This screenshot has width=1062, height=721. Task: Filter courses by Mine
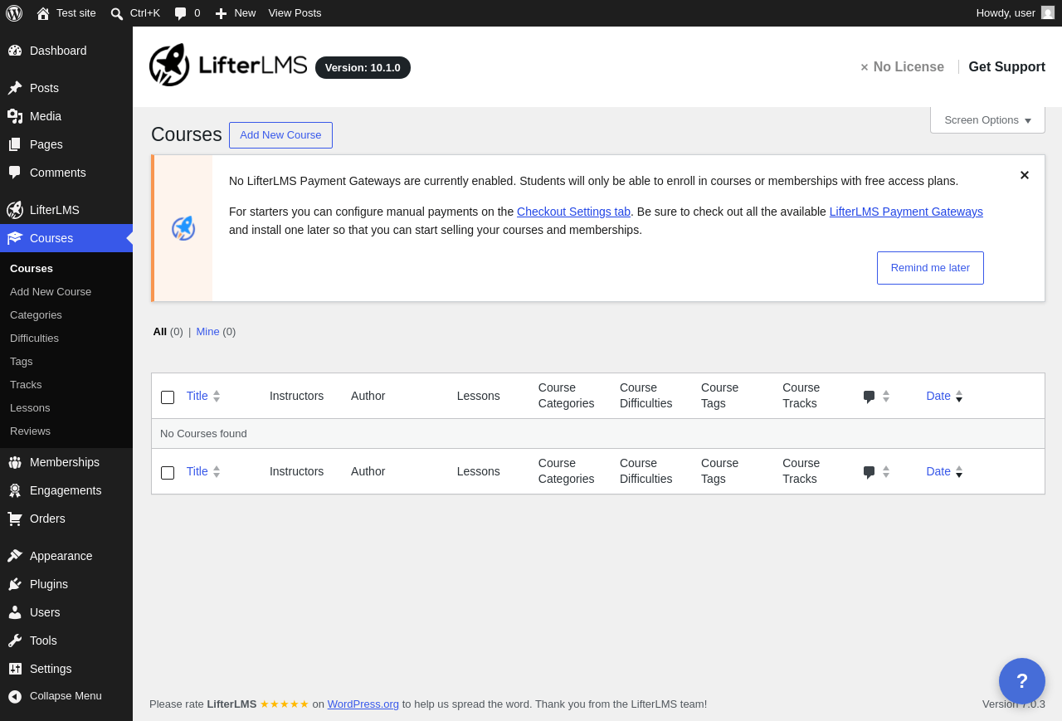pyautogui.click(x=207, y=332)
